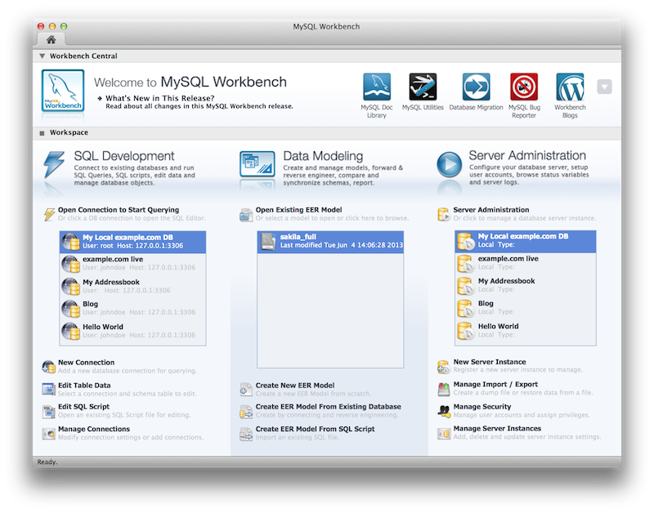Viewport: 654px width, 513px height.
Task: Click the MySQL Bug Reporter icon
Action: [x=524, y=87]
